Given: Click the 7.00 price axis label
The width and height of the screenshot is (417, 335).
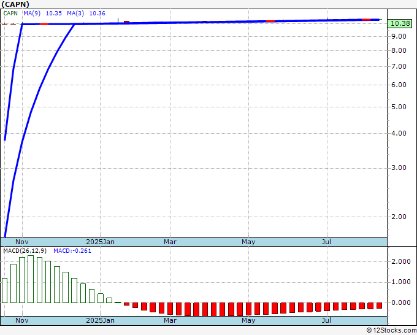Looking at the screenshot, I should coord(399,66).
